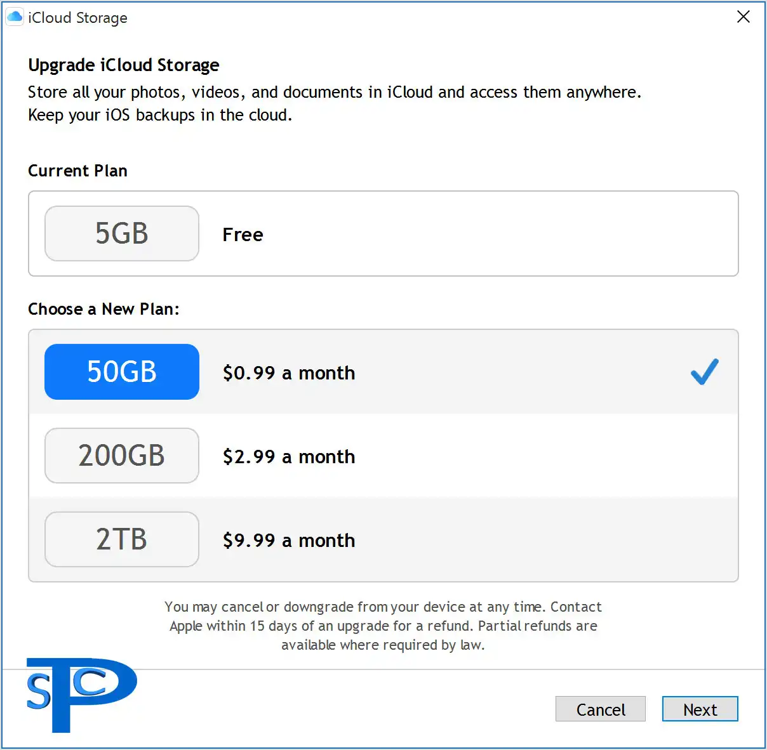Click the Upgrade iCloud Storage heading

pyautogui.click(x=124, y=65)
